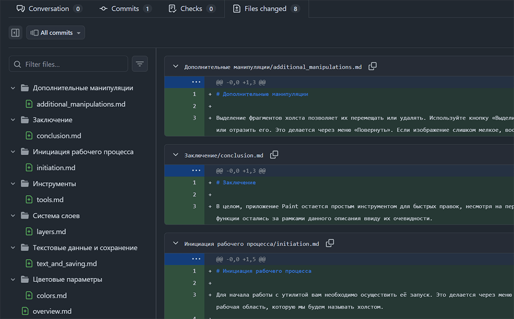Collapse the Дополнительные манипуляции folder
The width and height of the screenshot is (514, 319).
coord(13,88)
